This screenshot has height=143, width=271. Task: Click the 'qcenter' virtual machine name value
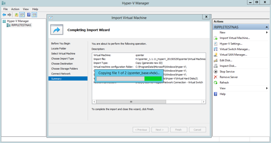point(140,55)
